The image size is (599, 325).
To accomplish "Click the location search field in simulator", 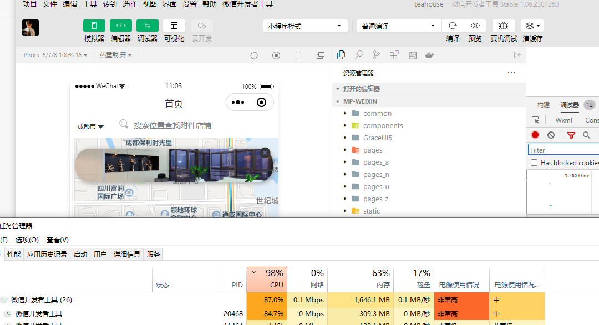I will click(x=172, y=125).
